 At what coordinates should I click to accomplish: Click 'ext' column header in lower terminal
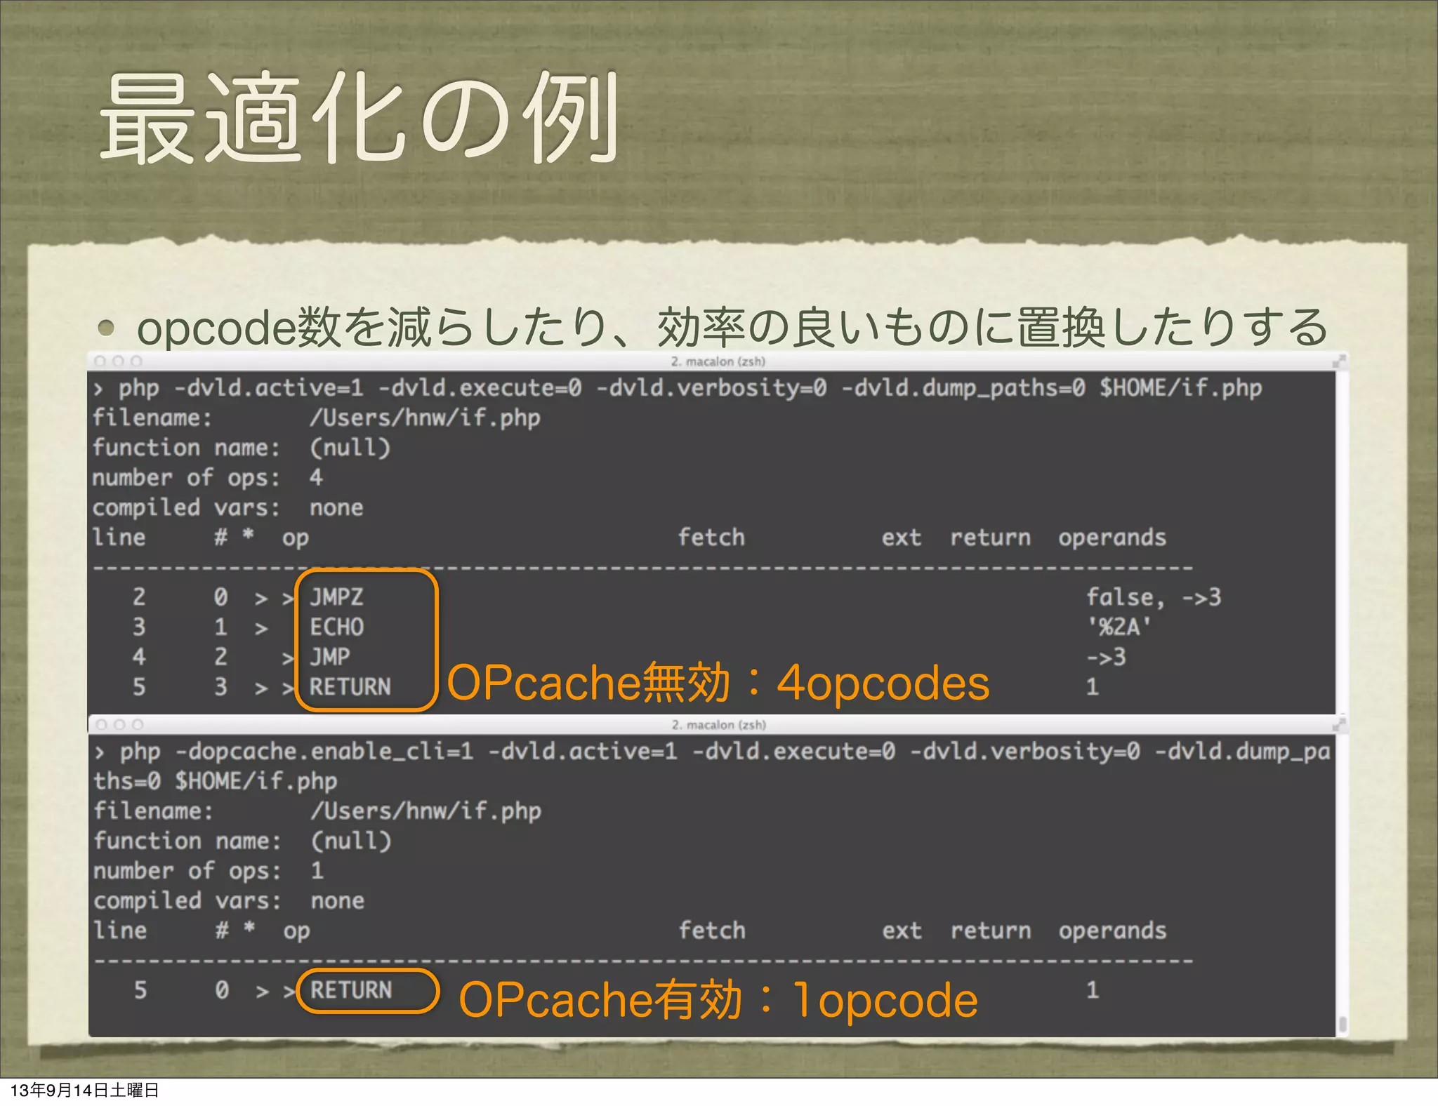click(x=902, y=931)
